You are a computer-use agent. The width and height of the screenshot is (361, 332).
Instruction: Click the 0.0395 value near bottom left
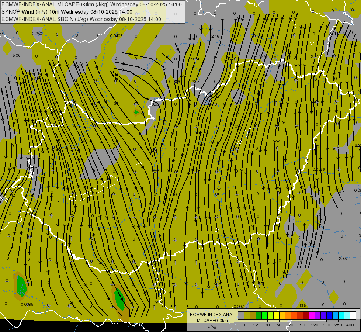click(27, 304)
